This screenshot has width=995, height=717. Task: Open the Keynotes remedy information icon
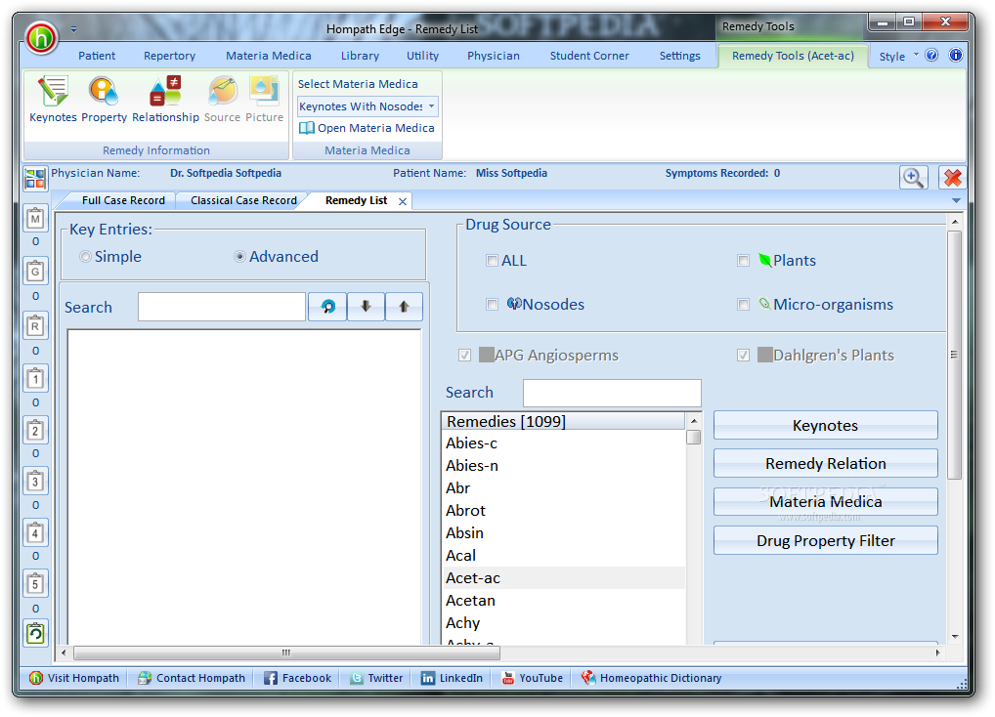(x=53, y=99)
